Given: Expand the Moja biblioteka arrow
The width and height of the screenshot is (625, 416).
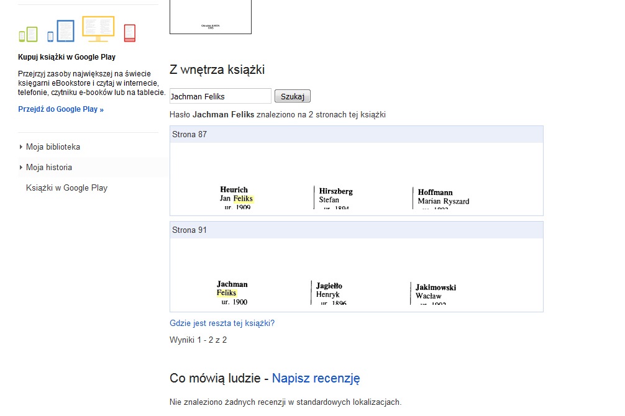Looking at the screenshot, I should (x=21, y=147).
